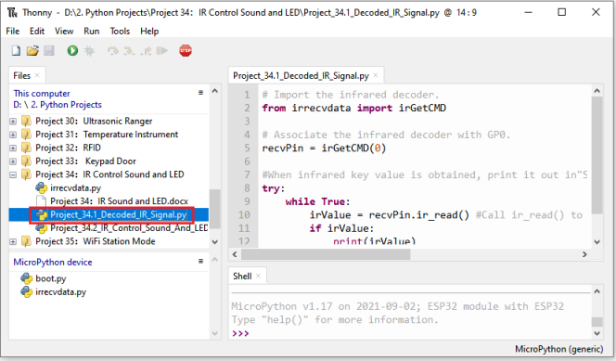The width and height of the screenshot is (616, 361).
Task: Click the Save floppy disk icon
Action: [x=49, y=51]
